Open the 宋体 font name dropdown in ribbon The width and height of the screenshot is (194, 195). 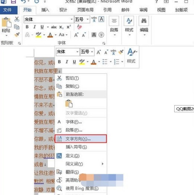(x=72, y=19)
